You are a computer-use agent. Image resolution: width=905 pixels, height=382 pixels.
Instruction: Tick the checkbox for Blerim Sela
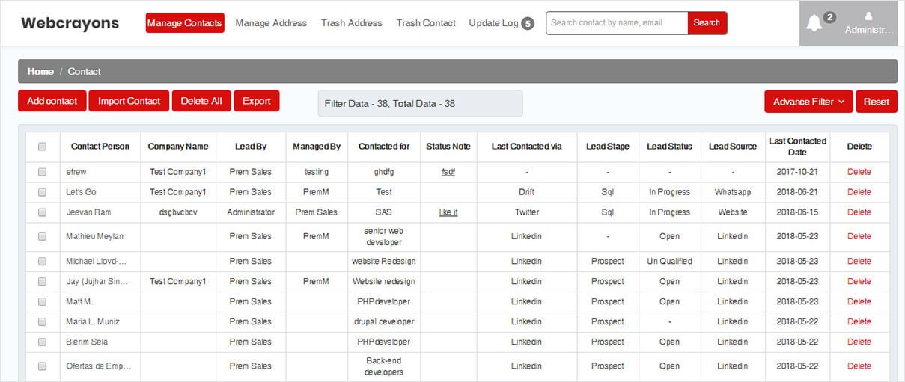coord(42,342)
